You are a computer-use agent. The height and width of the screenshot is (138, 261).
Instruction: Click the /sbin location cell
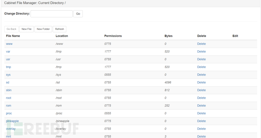(x=59, y=90)
